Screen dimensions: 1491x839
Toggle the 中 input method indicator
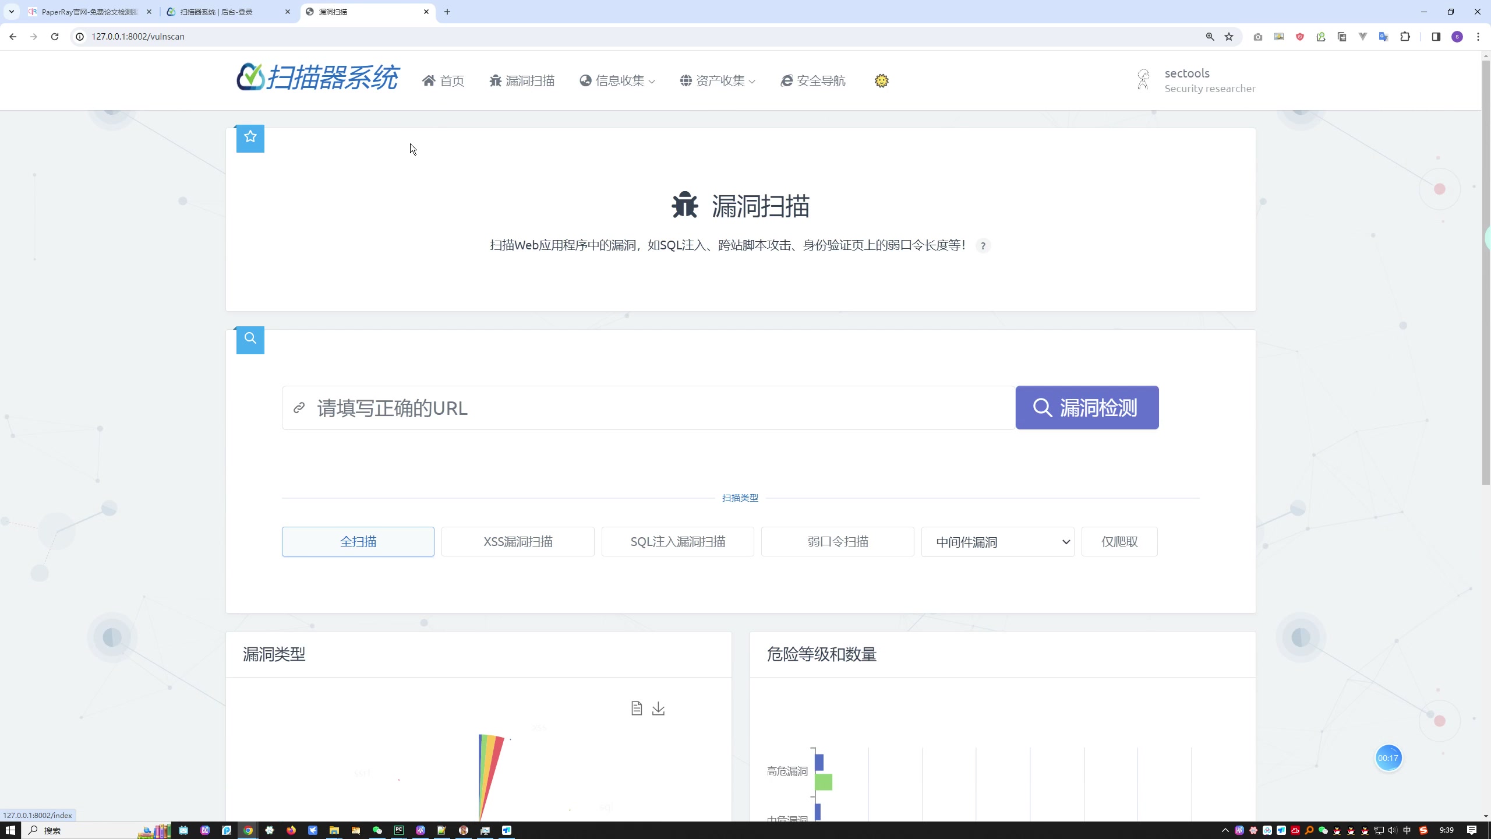(1407, 830)
